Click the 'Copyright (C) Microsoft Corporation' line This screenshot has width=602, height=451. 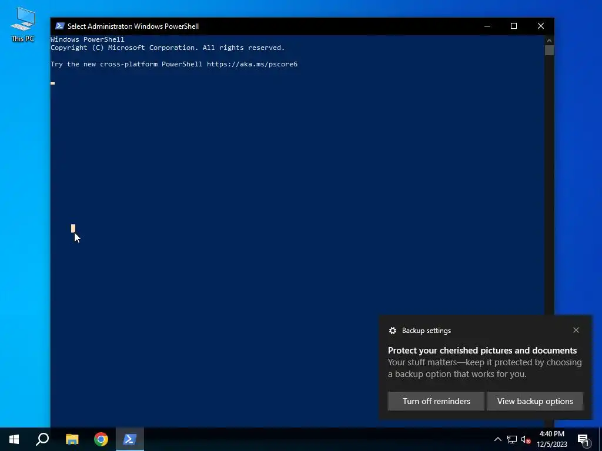click(x=168, y=48)
